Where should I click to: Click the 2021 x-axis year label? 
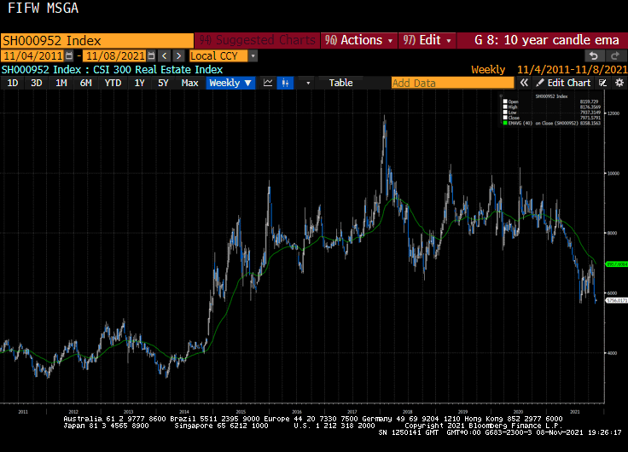point(575,412)
